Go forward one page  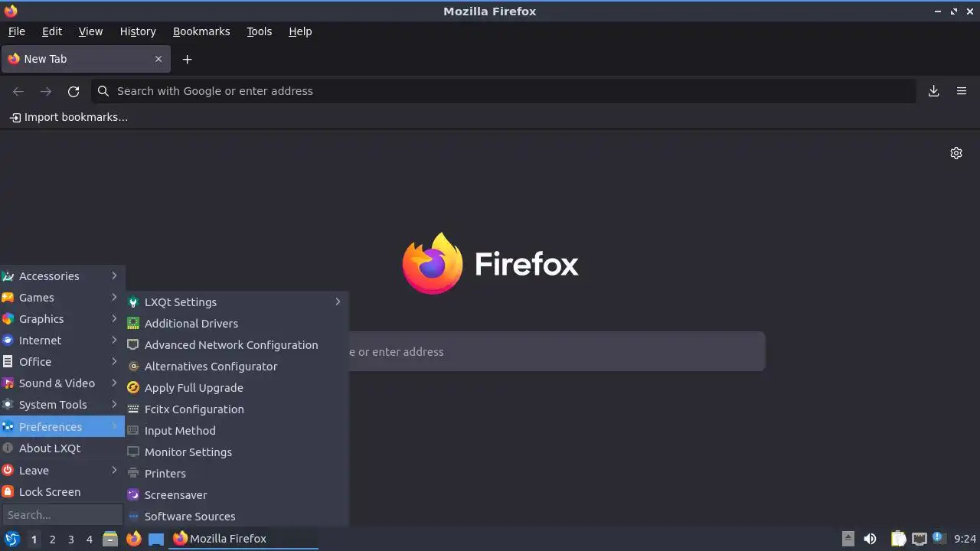click(x=46, y=91)
